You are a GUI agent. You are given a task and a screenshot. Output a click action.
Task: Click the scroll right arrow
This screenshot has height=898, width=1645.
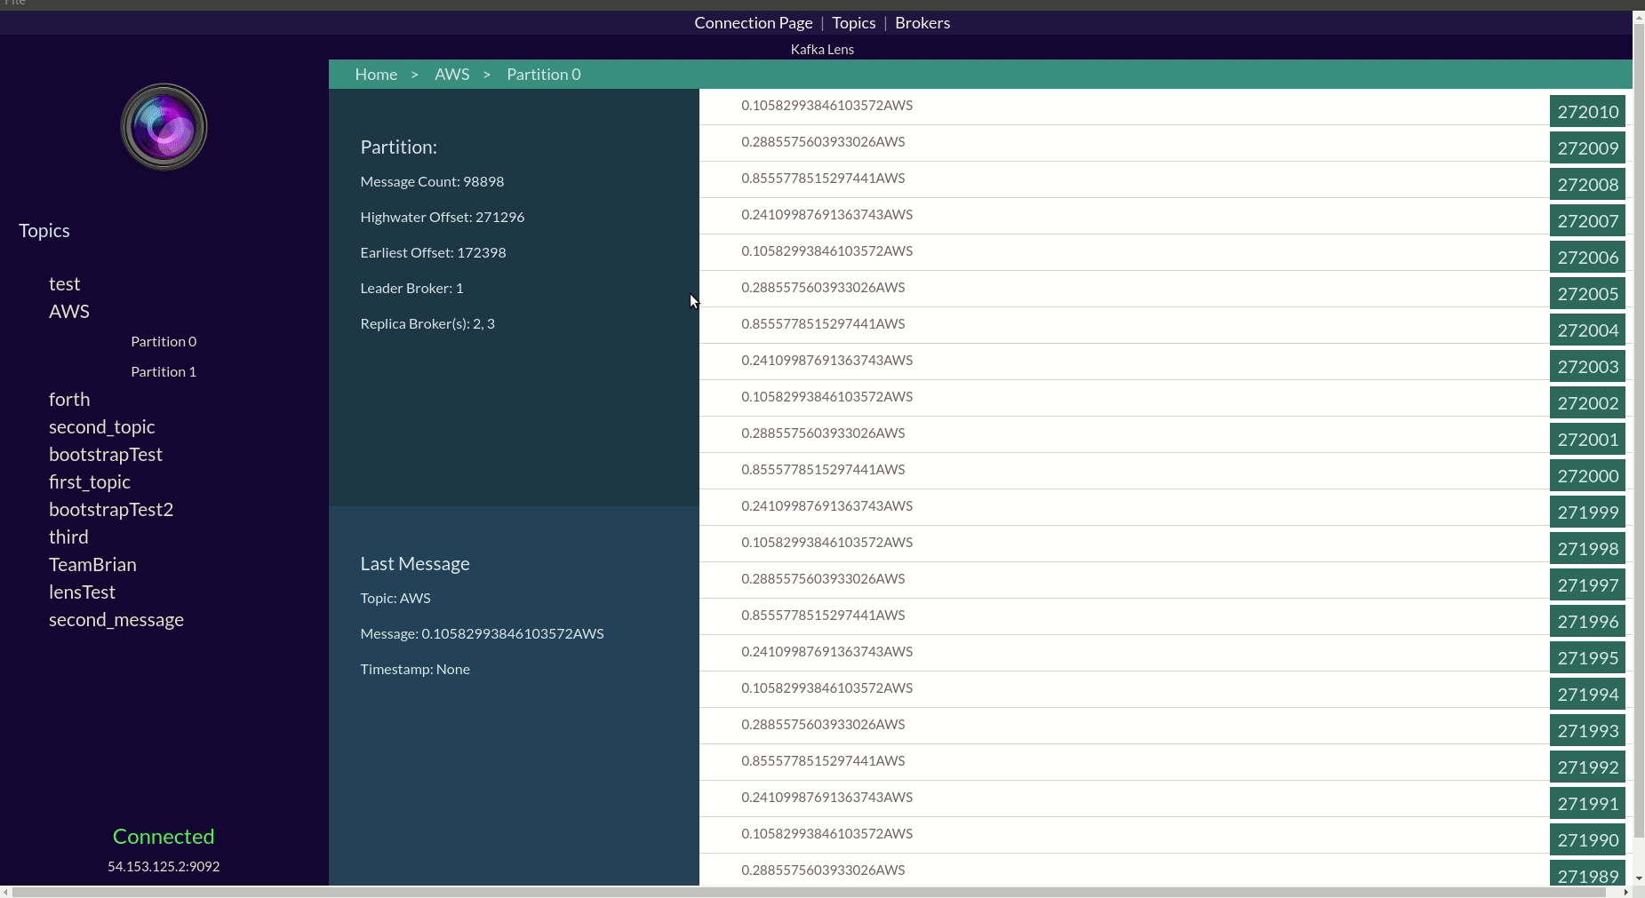pyautogui.click(x=1626, y=892)
